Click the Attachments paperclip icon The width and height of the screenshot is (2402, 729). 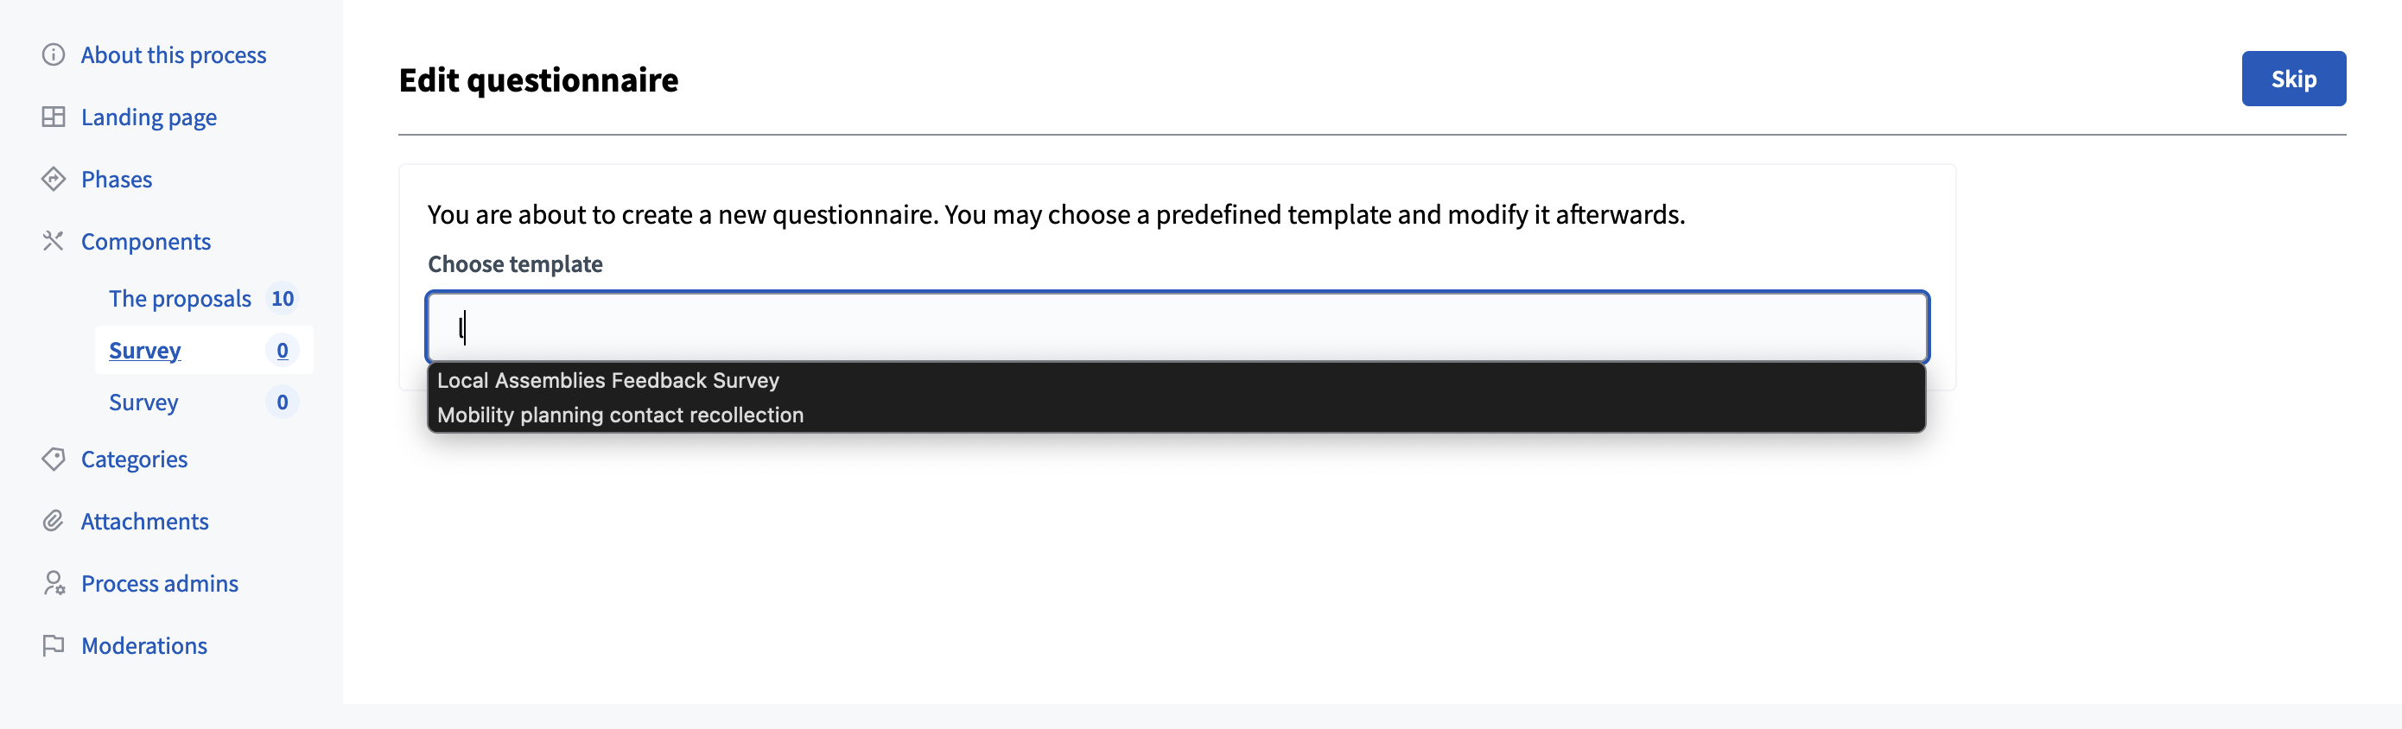pyautogui.click(x=54, y=520)
